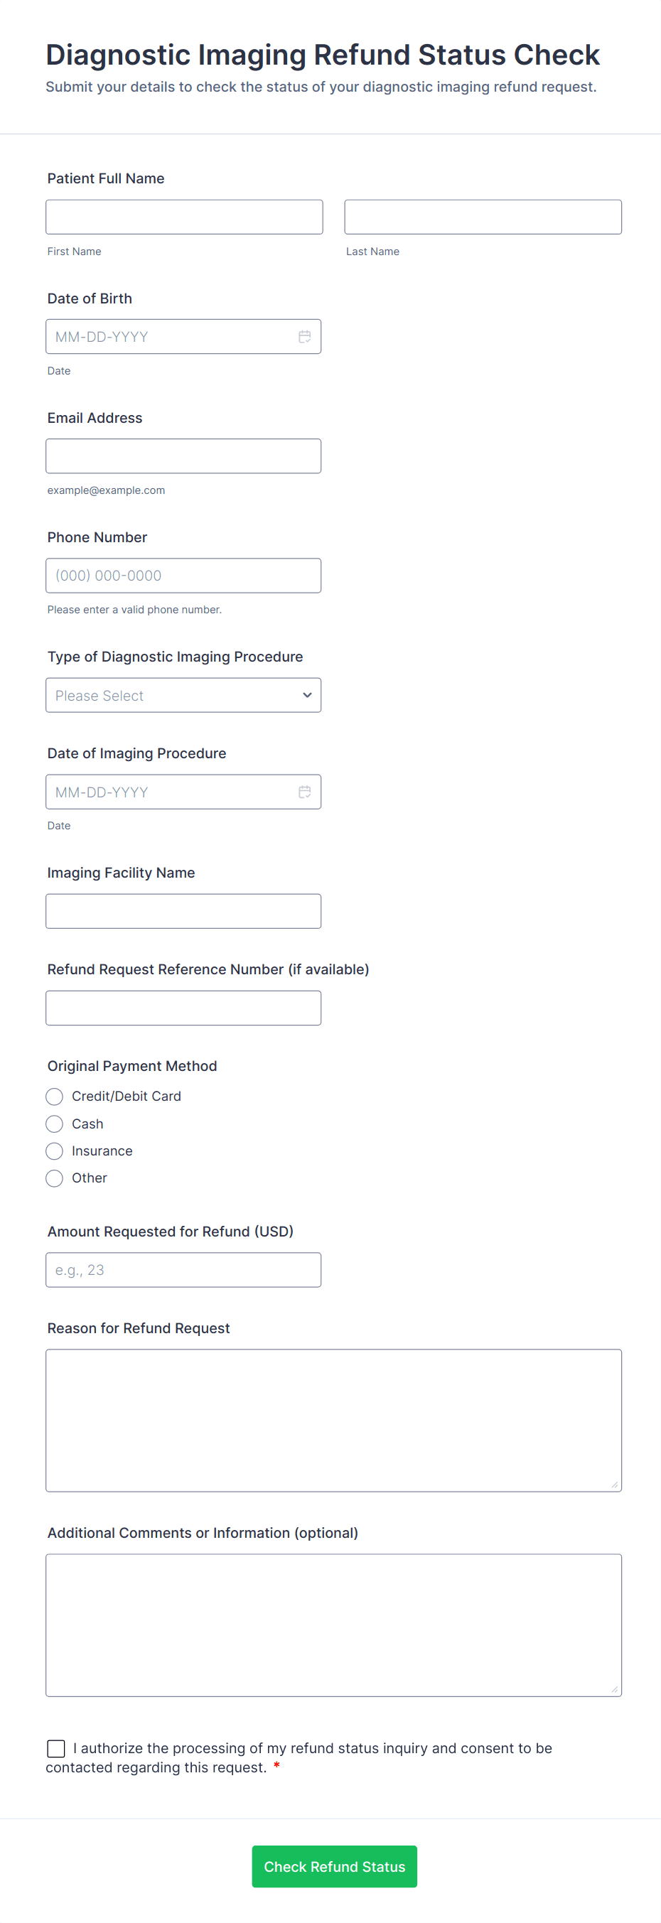The height and width of the screenshot is (1923, 661).
Task: Click the Date of Imaging Procedure field
Action: [172, 792]
